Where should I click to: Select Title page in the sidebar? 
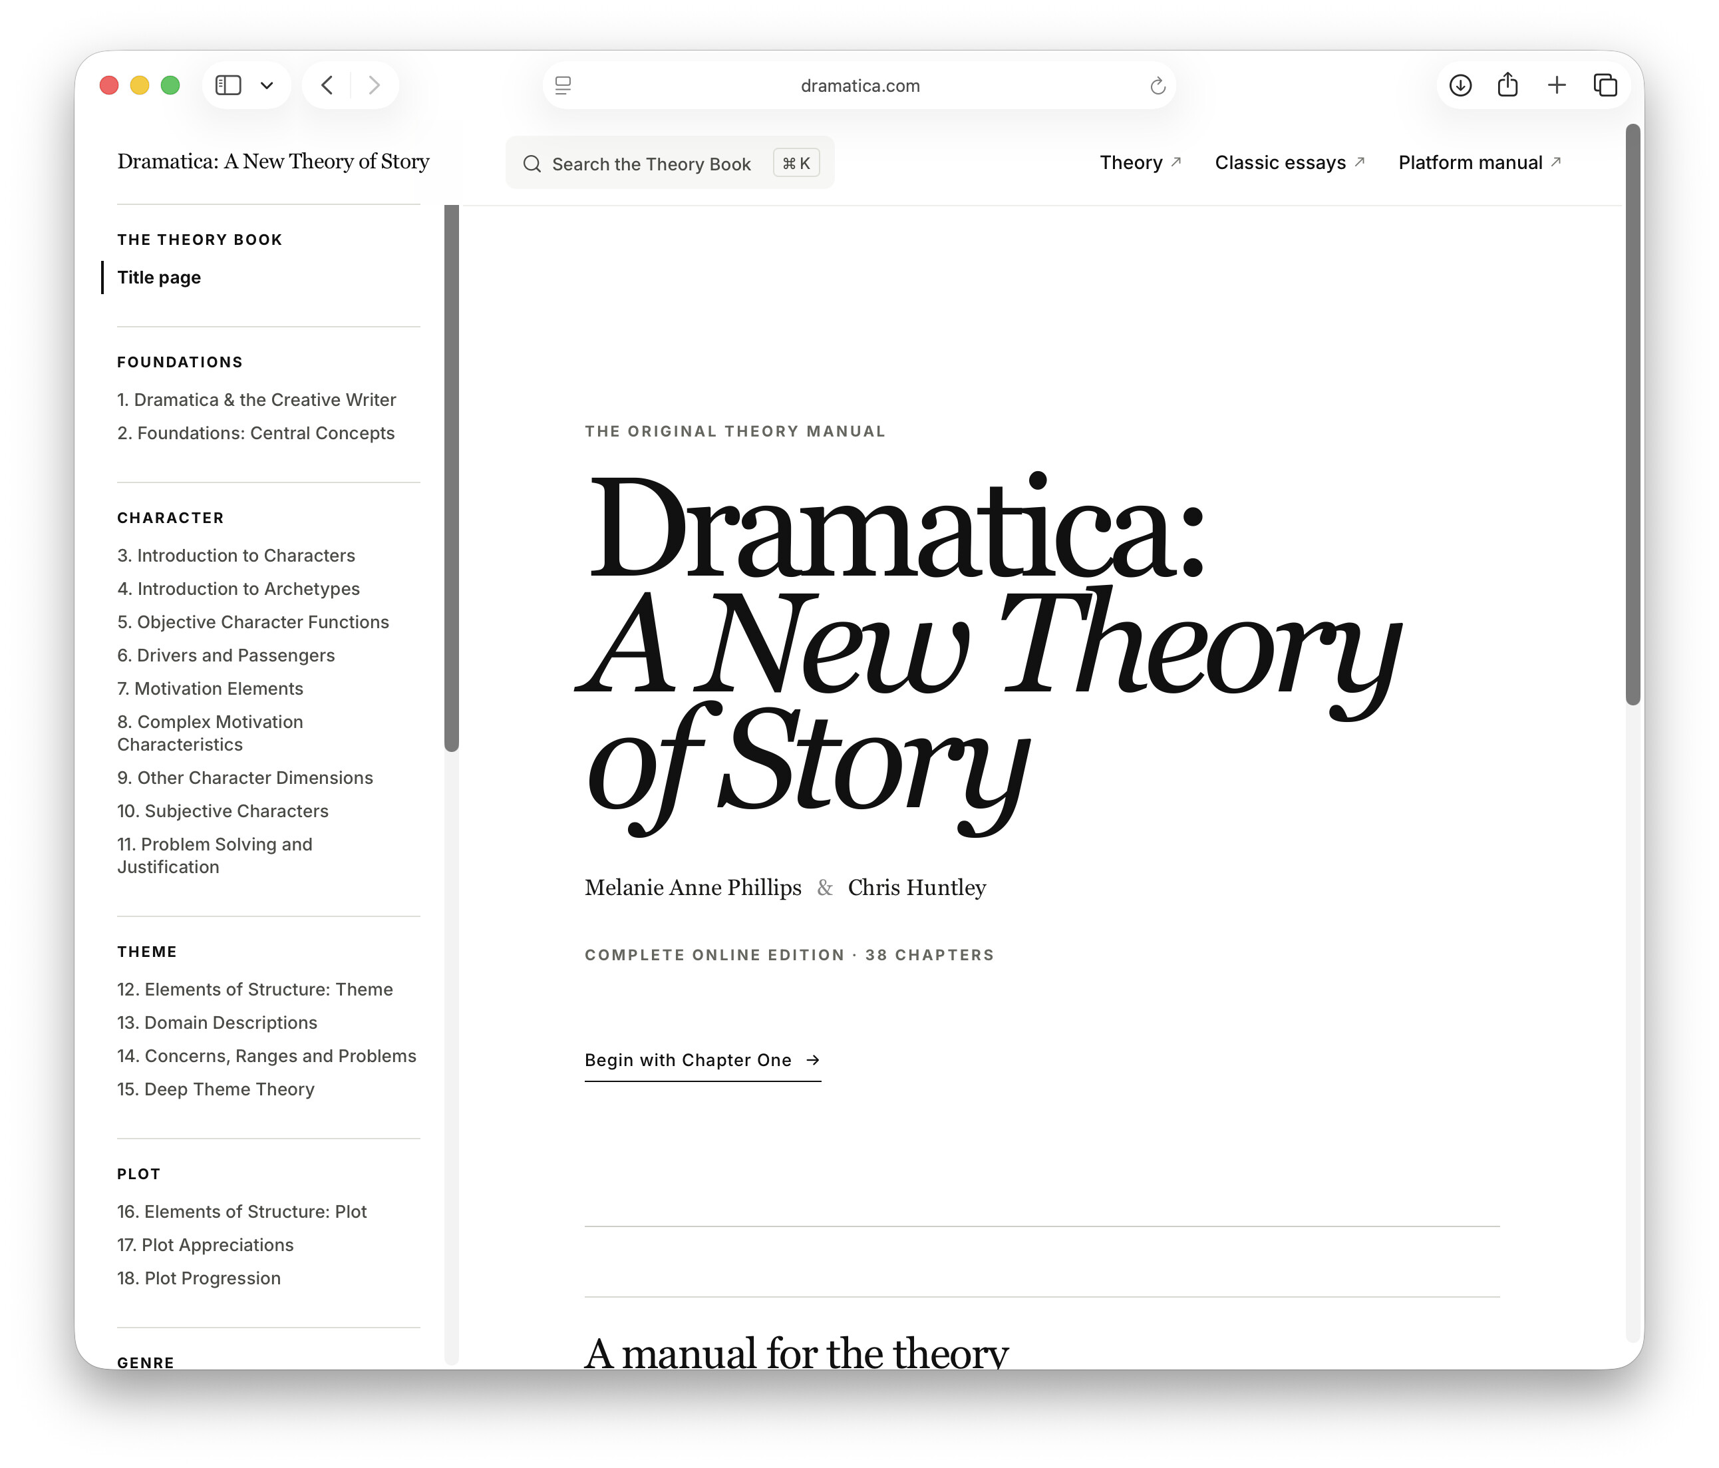[158, 277]
